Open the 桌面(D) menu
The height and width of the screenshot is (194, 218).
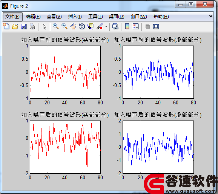[117, 17]
